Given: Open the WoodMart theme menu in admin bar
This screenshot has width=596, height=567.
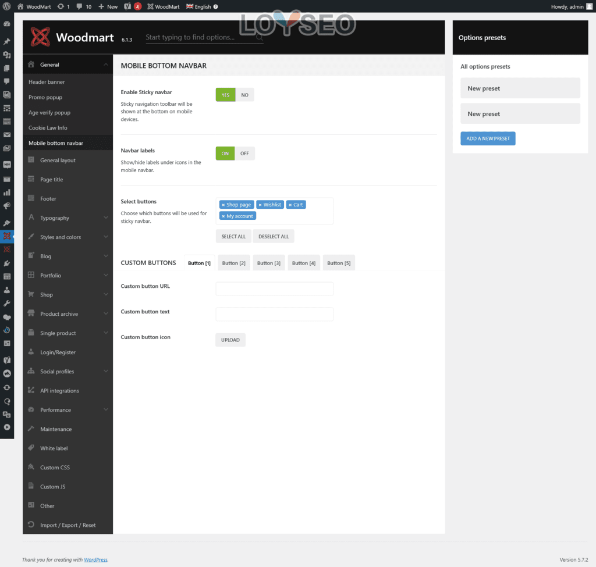Looking at the screenshot, I should pyautogui.click(x=164, y=6).
